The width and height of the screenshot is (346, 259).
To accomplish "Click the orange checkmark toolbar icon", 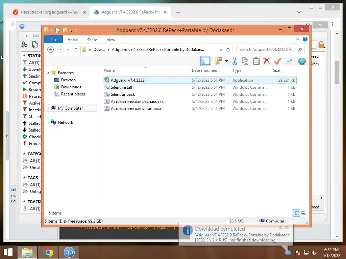I will pos(277,61).
